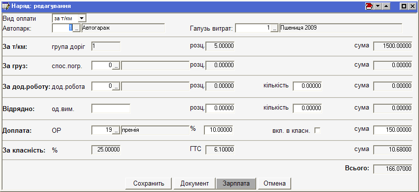Click the За т/км сума field

pos(392,46)
